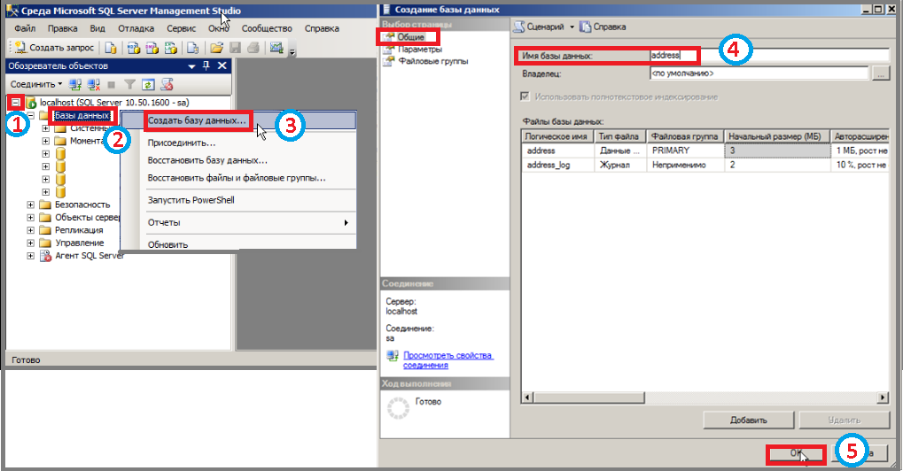Screen dimensions: 903x471
Task: Click PRIMARY cell of address row
Action: point(685,151)
